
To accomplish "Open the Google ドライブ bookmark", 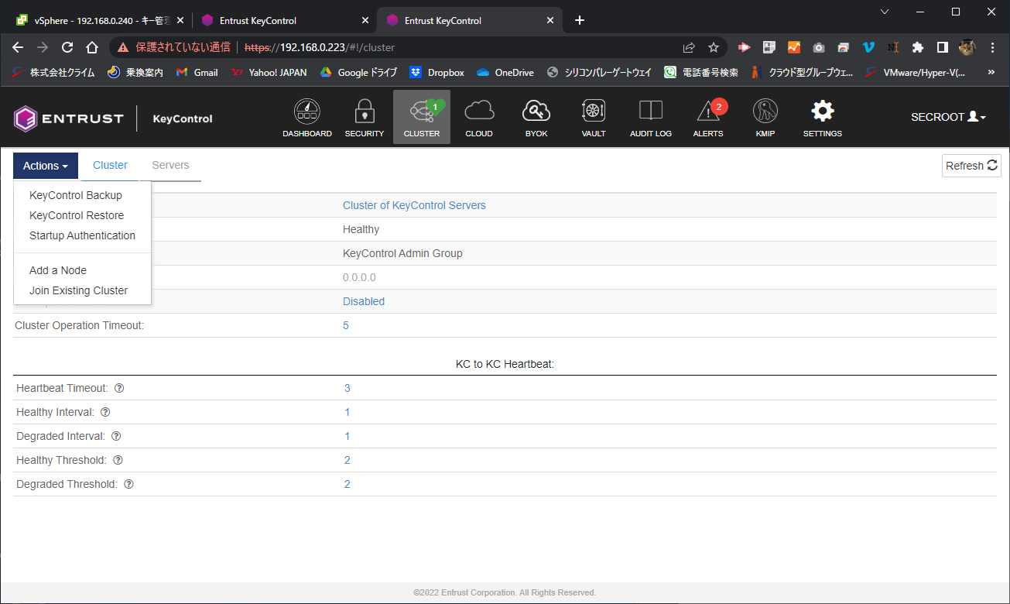I will coord(358,72).
